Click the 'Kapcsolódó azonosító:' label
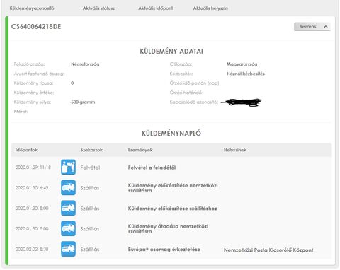The image size is (340, 270). click(x=193, y=102)
